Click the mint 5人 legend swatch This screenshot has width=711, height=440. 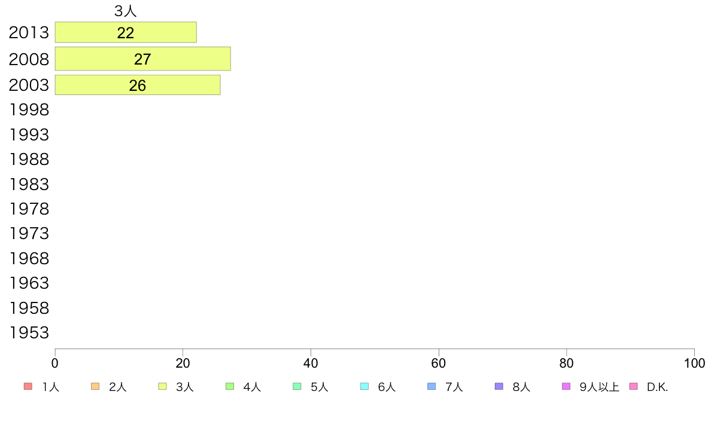click(x=297, y=387)
